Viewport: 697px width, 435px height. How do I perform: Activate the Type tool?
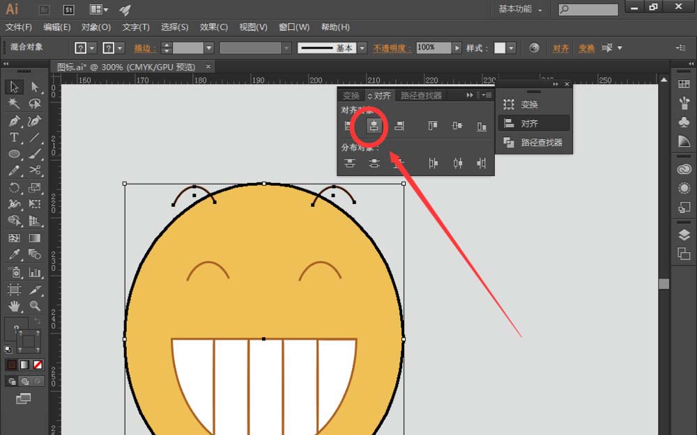[x=14, y=137]
